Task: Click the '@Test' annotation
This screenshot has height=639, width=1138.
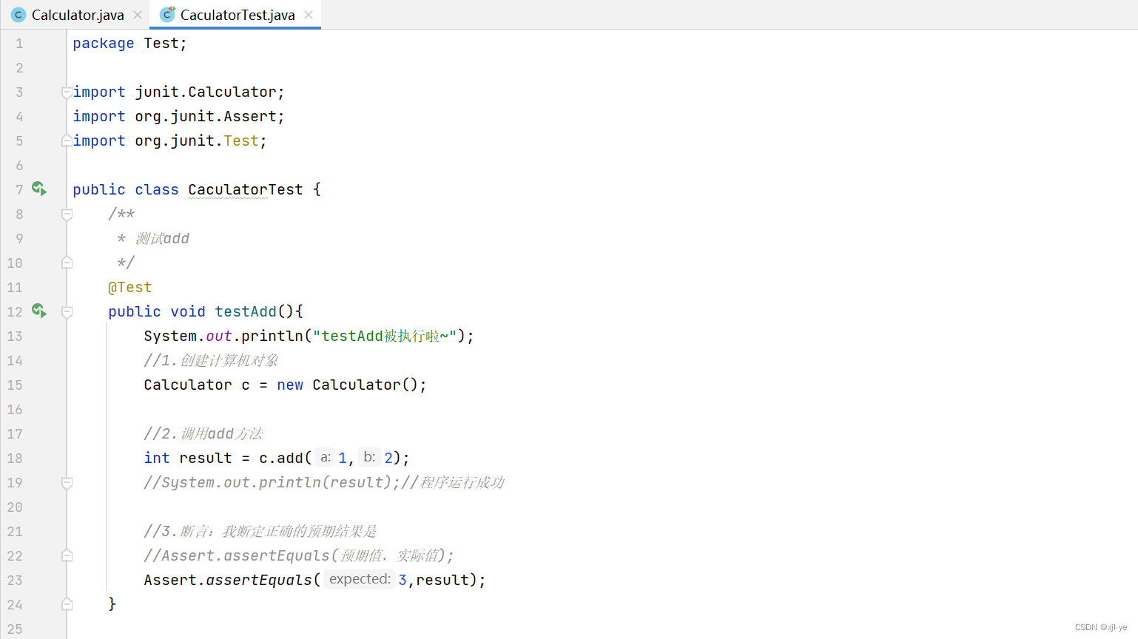Action: tap(130, 287)
